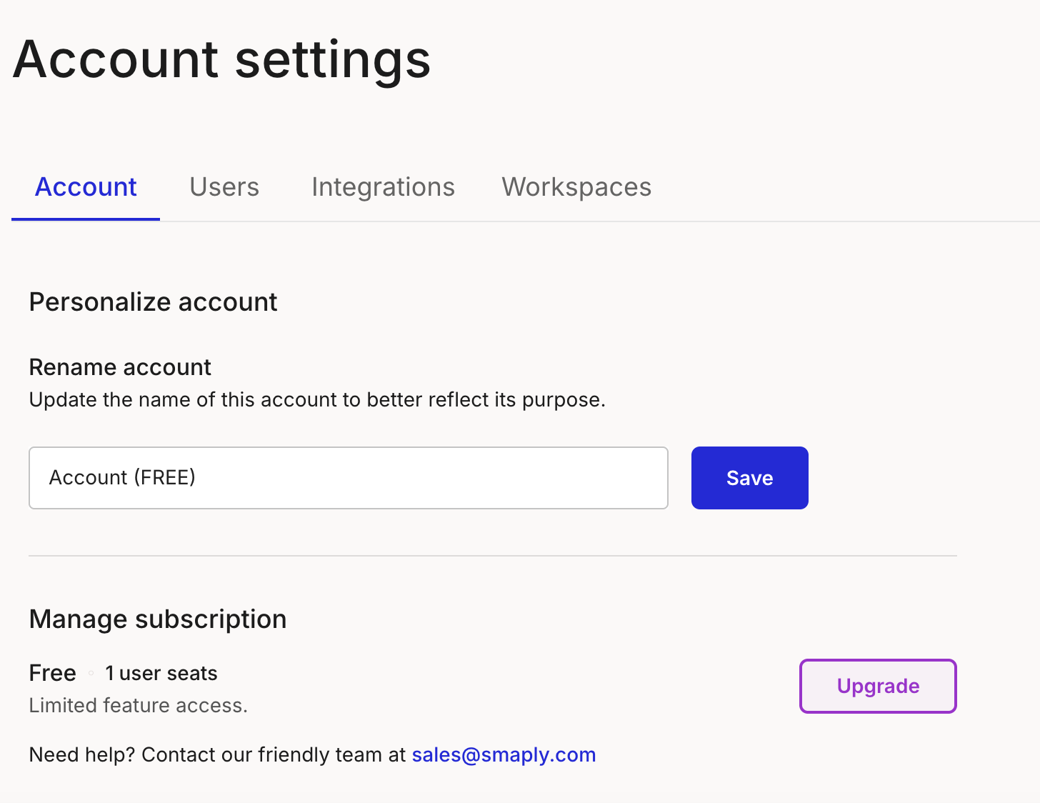Click the 'Limited feature access.' text
The image size is (1040, 803).
coord(138,706)
